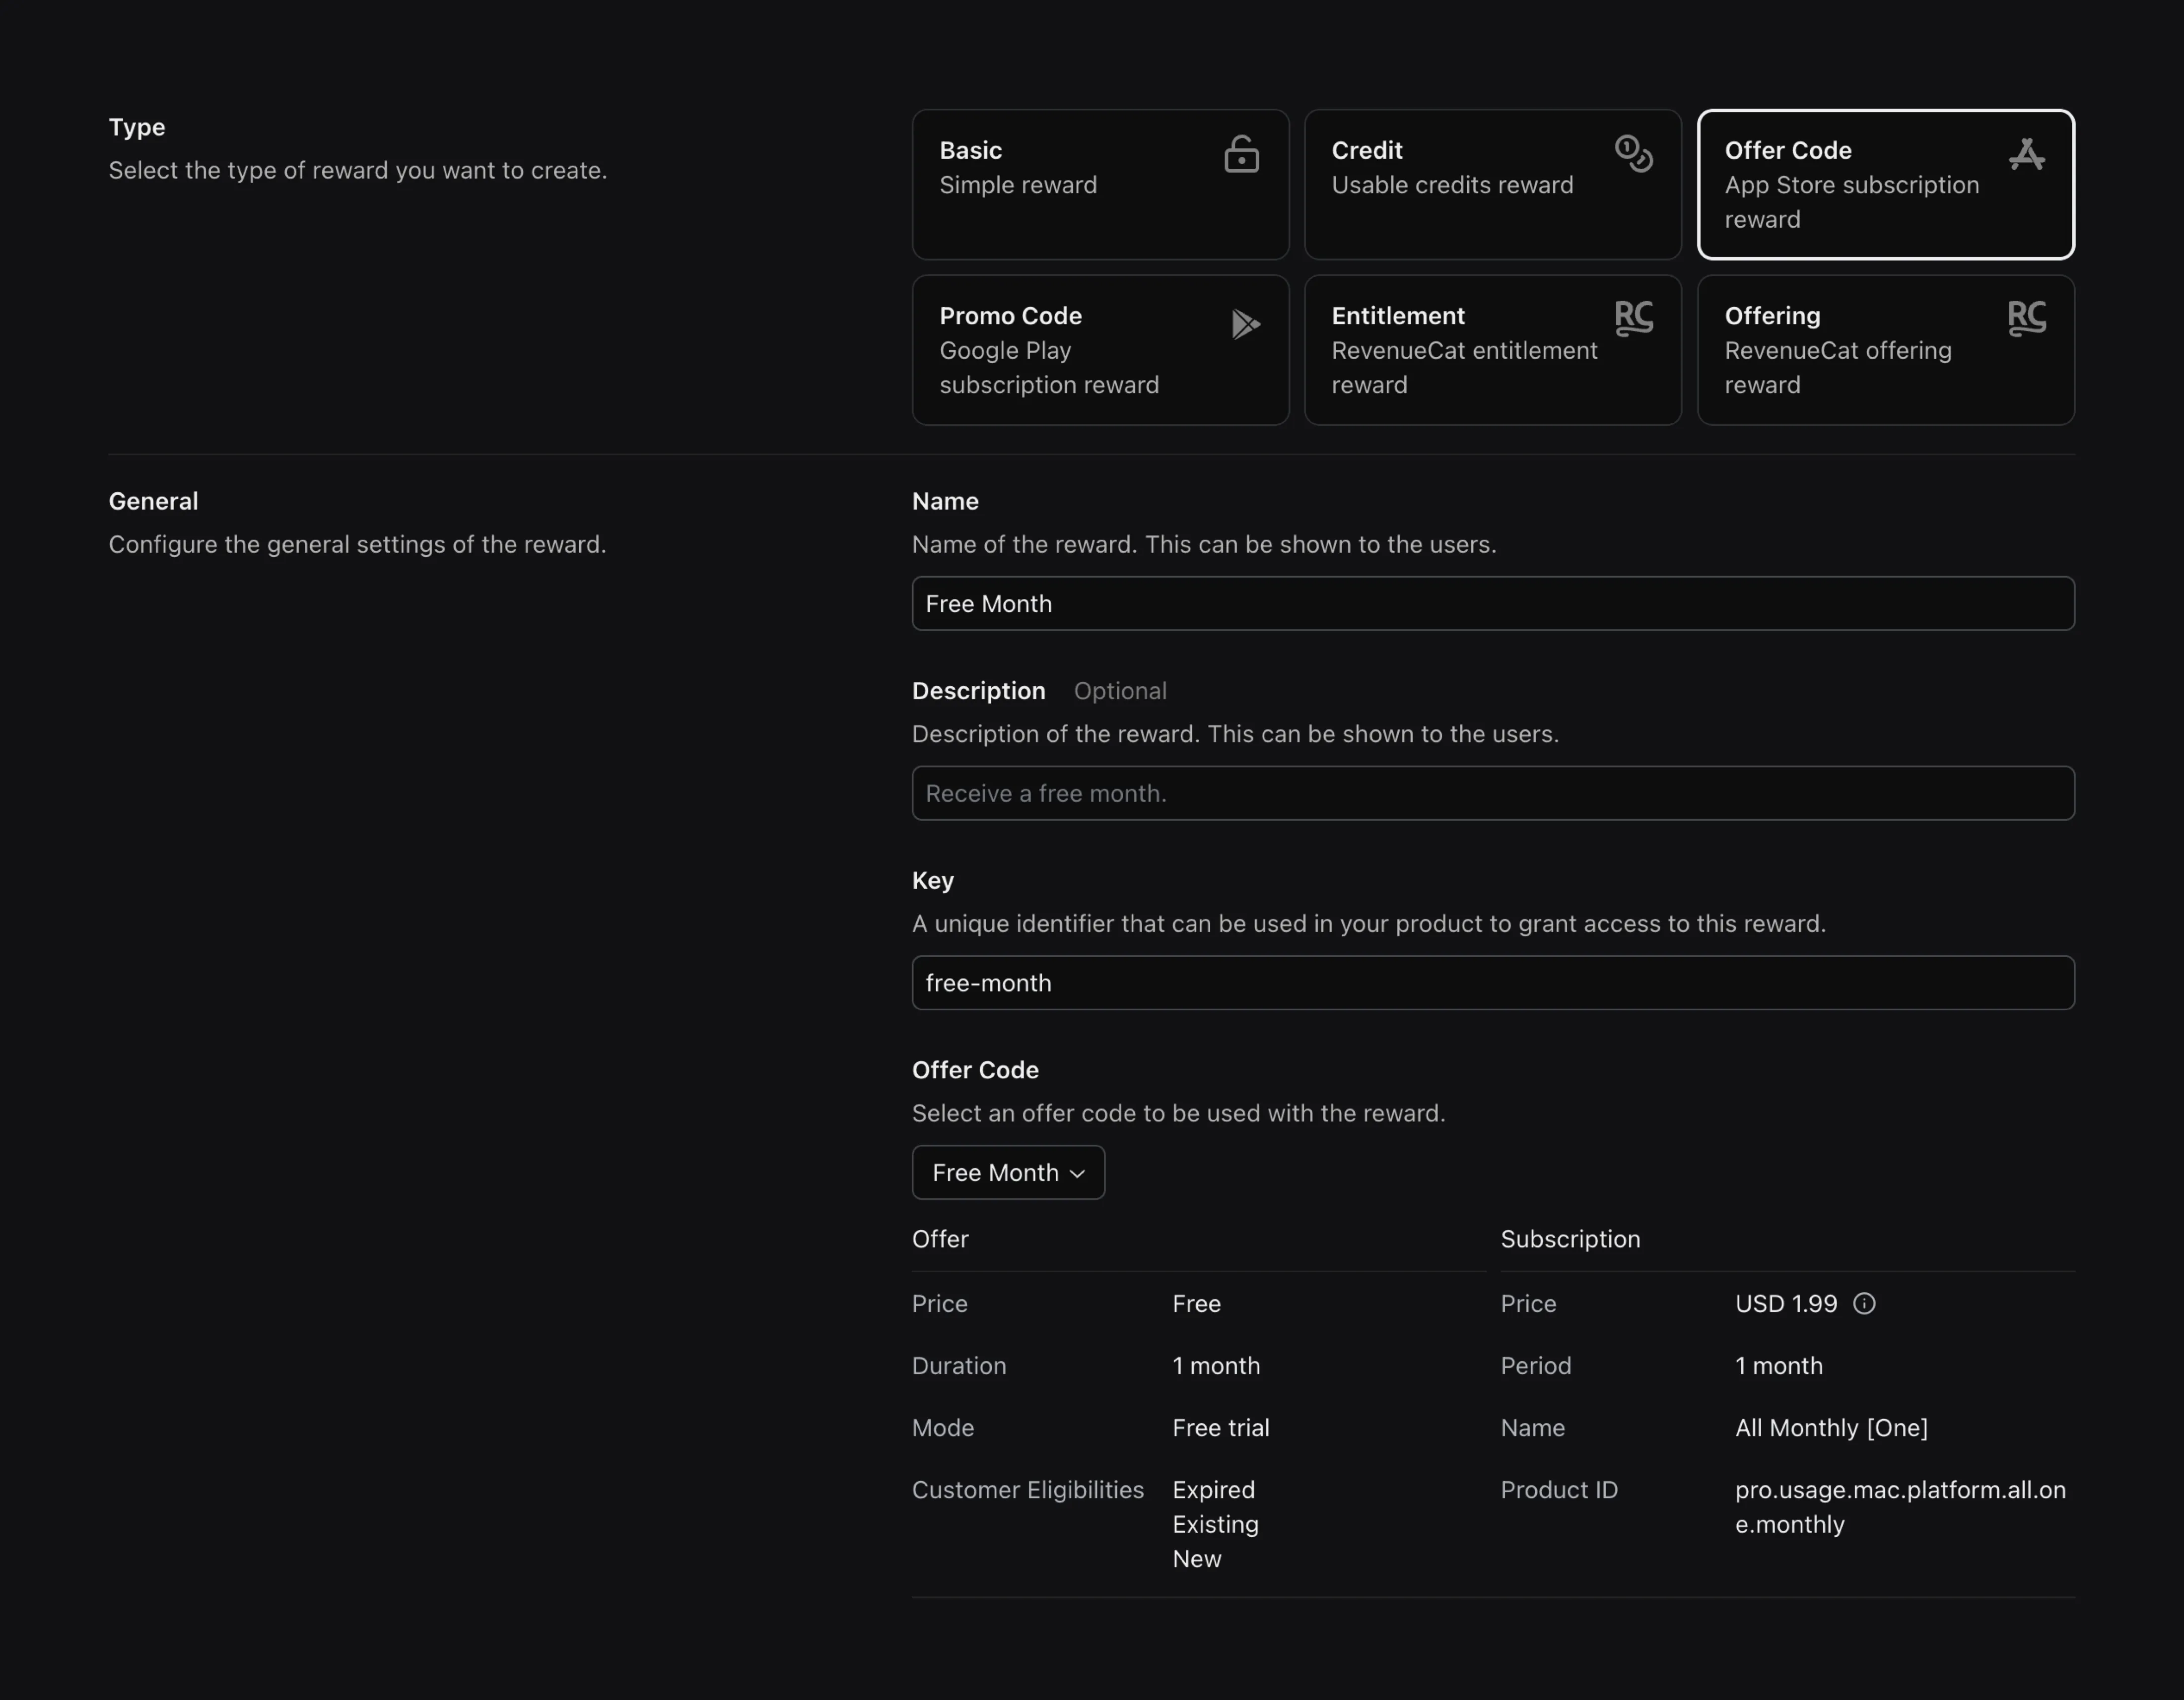Click the RevenueCat logo on Offering card
Screen dimensions: 2184x1700
[x=2026, y=319]
